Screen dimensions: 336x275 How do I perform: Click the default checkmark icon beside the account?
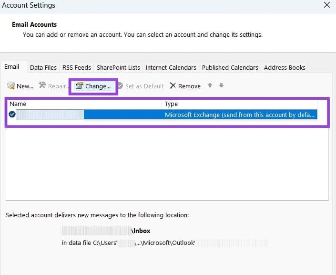pyautogui.click(x=12, y=115)
